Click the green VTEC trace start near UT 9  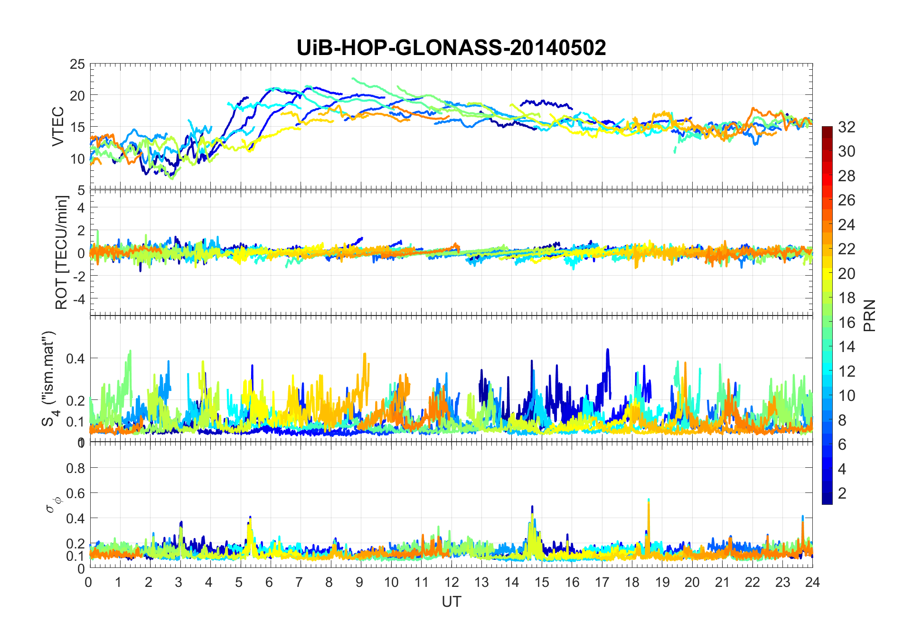(353, 79)
